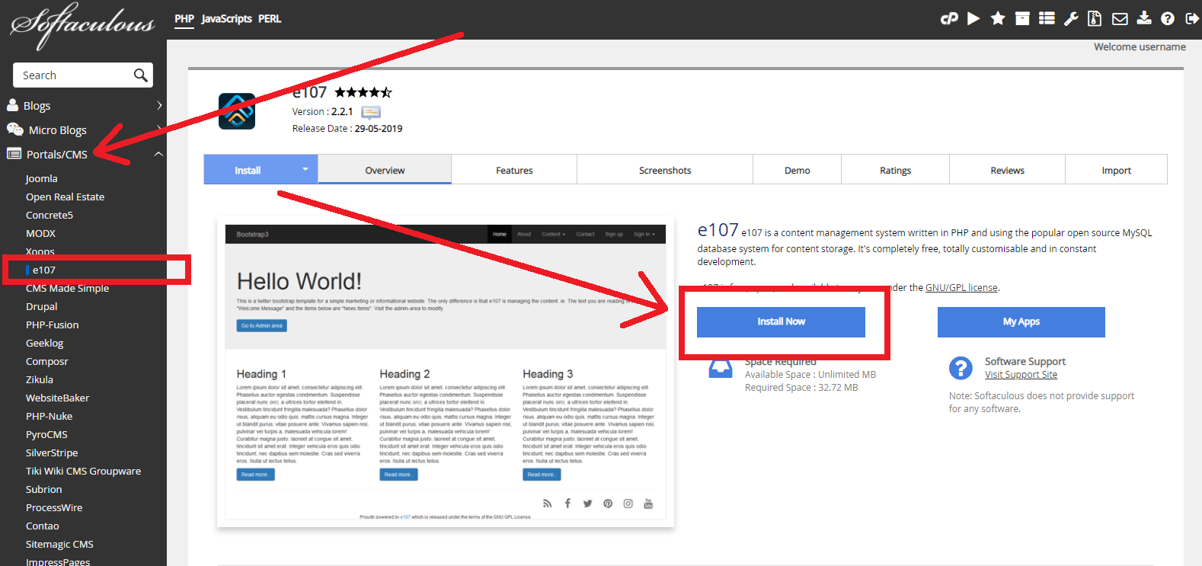Open help with the question mark icon

(x=1168, y=19)
